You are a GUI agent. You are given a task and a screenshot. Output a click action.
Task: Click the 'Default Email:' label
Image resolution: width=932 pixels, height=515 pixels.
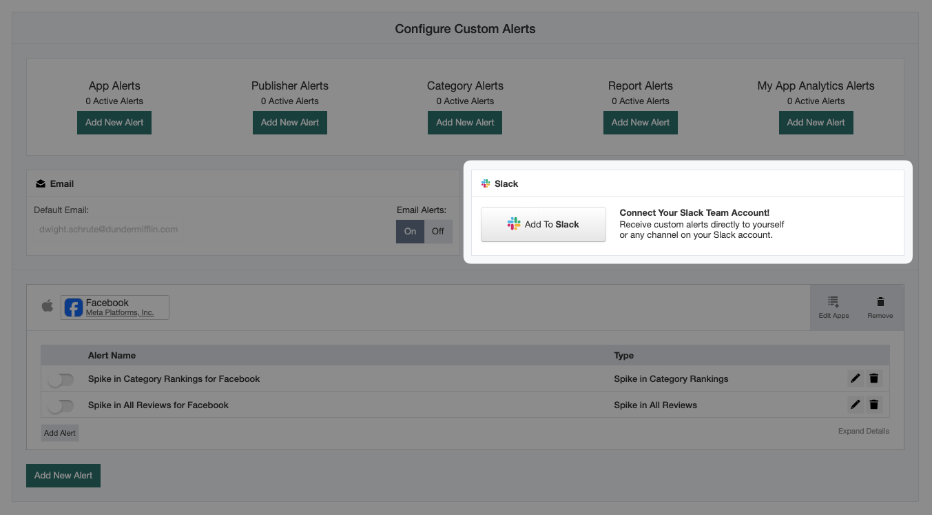[x=61, y=210]
